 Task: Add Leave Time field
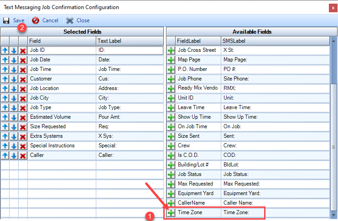(171, 108)
